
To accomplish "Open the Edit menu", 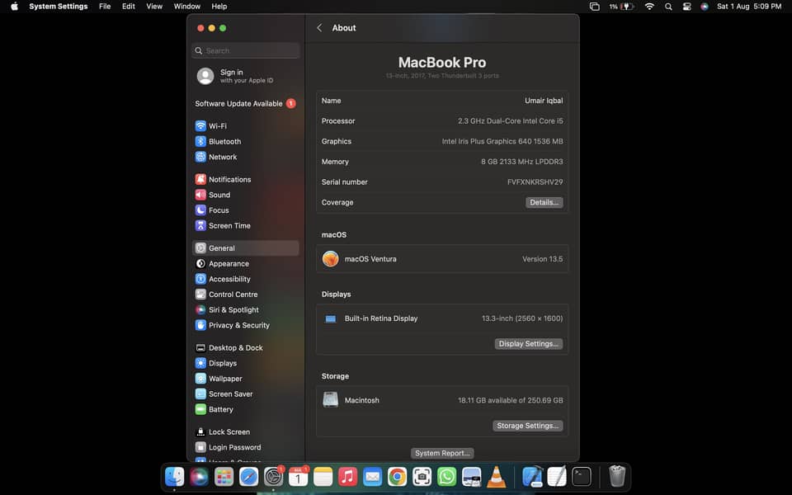I will (129, 7).
